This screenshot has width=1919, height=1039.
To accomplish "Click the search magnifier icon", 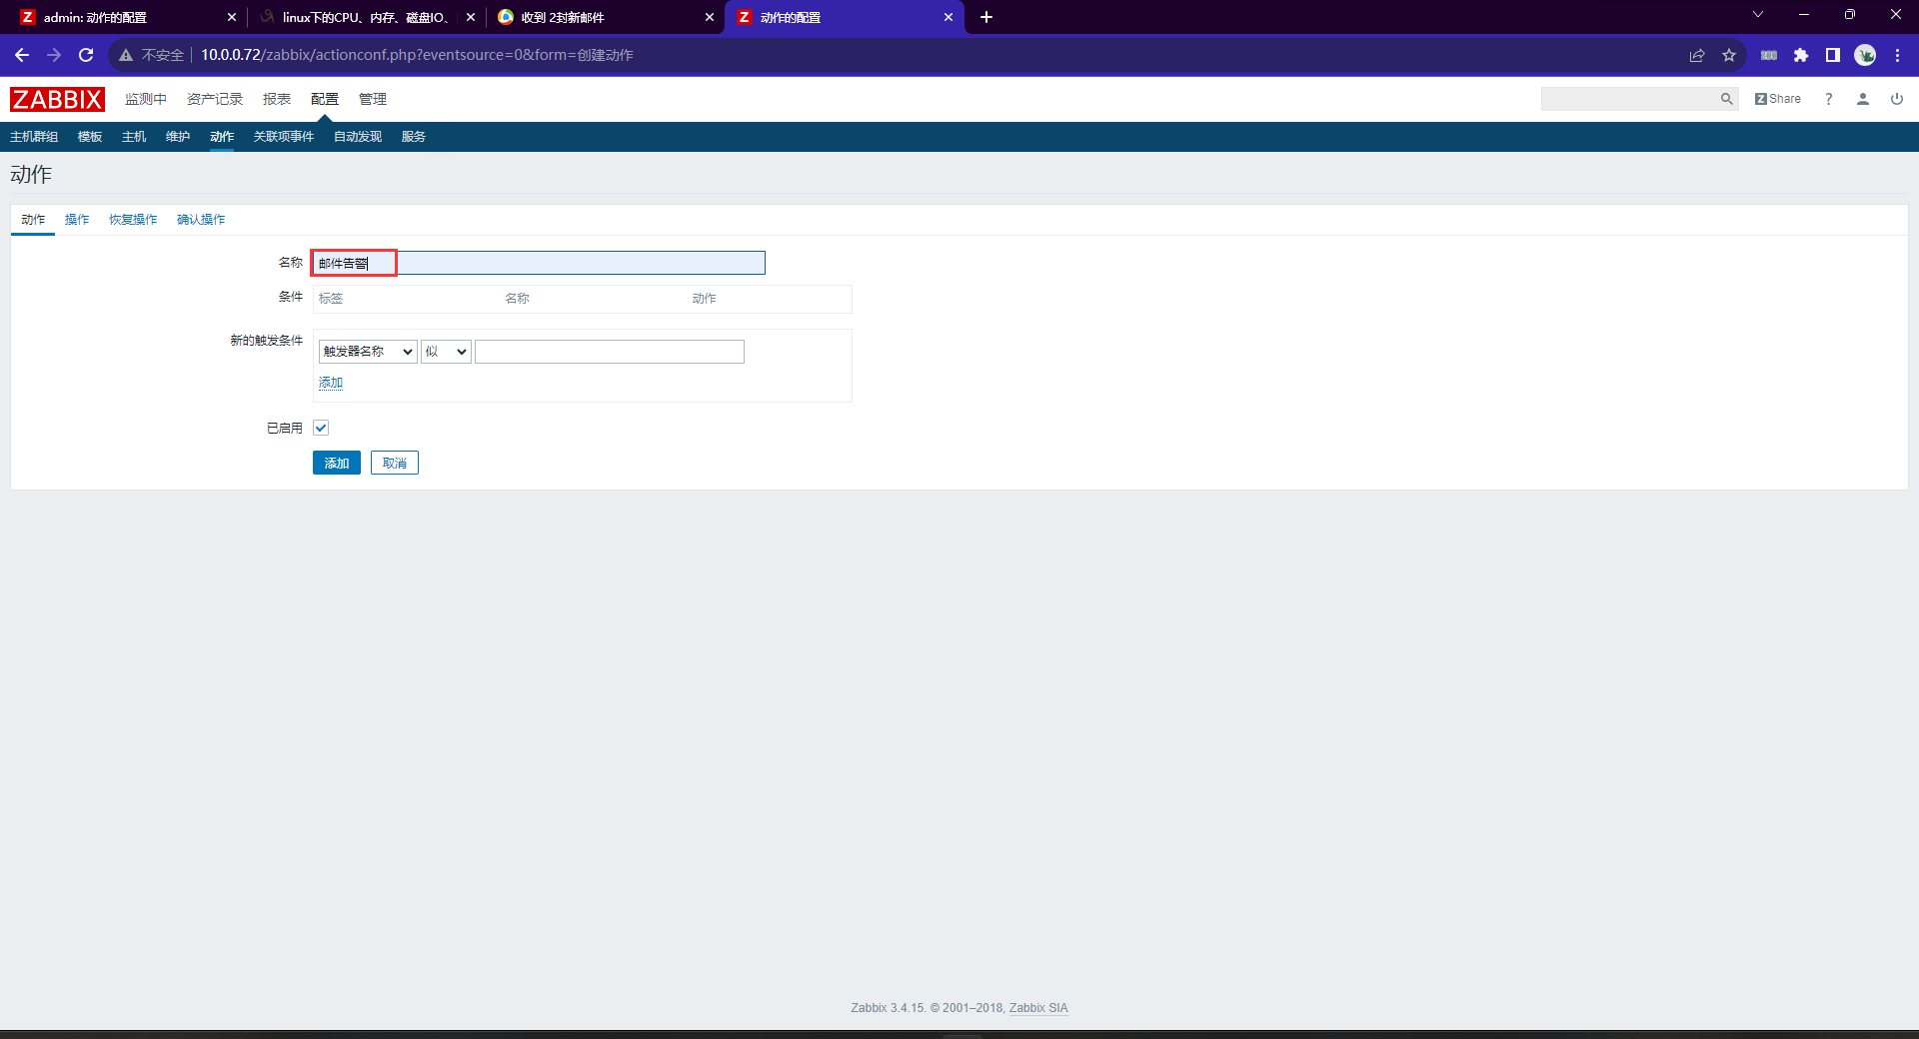I will tap(1726, 99).
